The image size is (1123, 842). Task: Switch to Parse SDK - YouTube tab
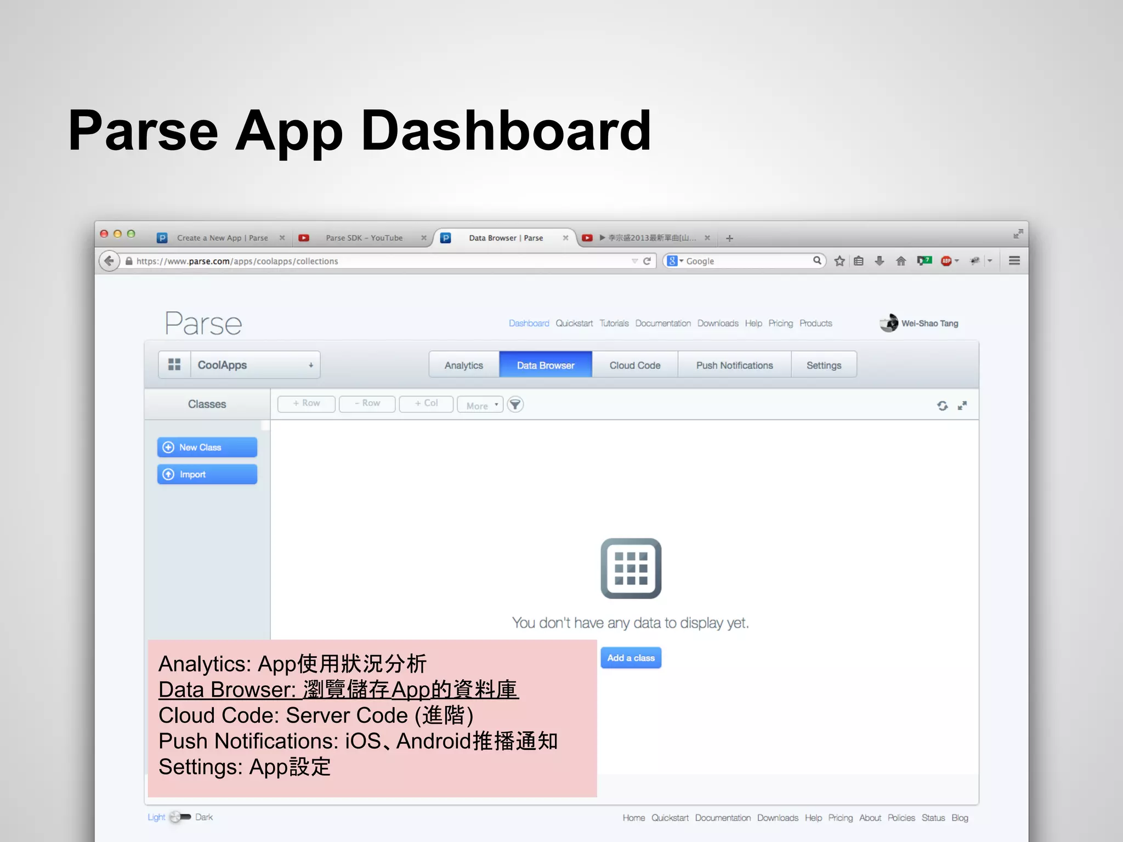click(364, 238)
